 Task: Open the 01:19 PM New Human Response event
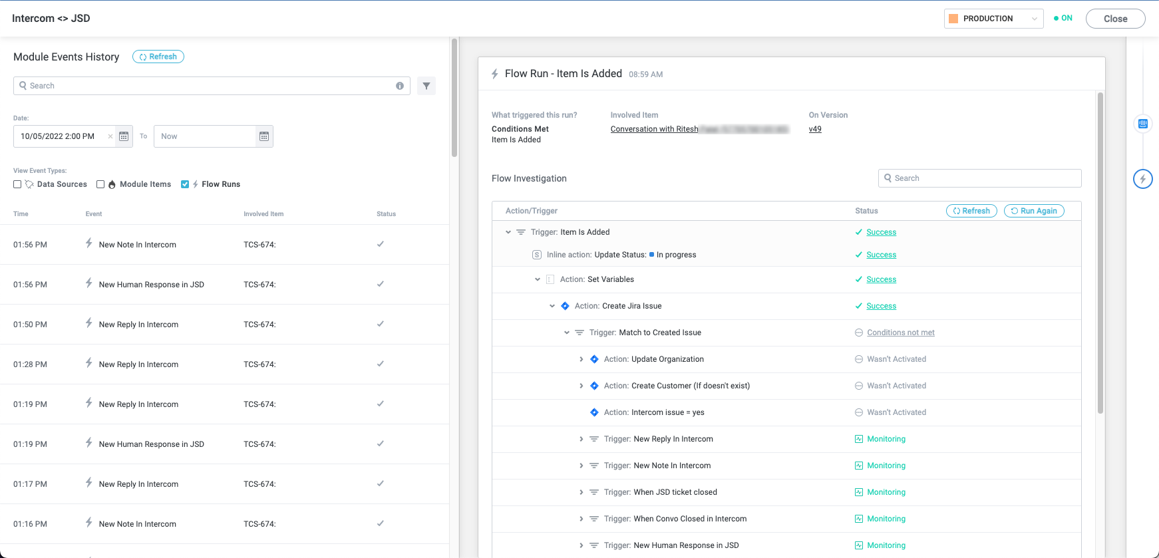151,444
